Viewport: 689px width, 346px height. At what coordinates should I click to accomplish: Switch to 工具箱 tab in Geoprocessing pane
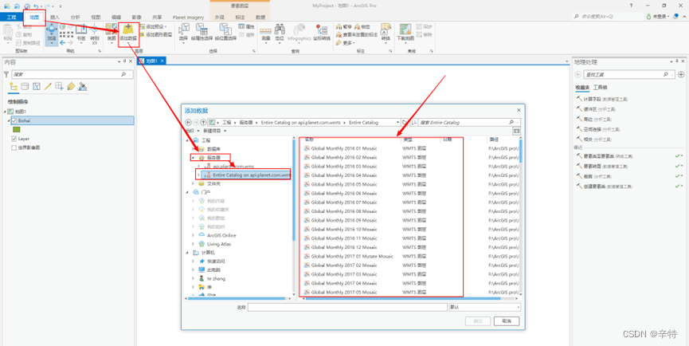[601, 88]
